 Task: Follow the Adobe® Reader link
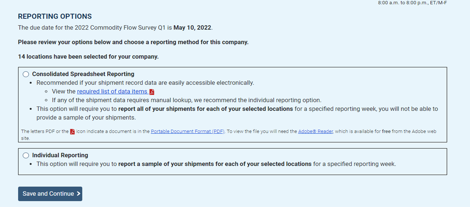tap(315, 132)
